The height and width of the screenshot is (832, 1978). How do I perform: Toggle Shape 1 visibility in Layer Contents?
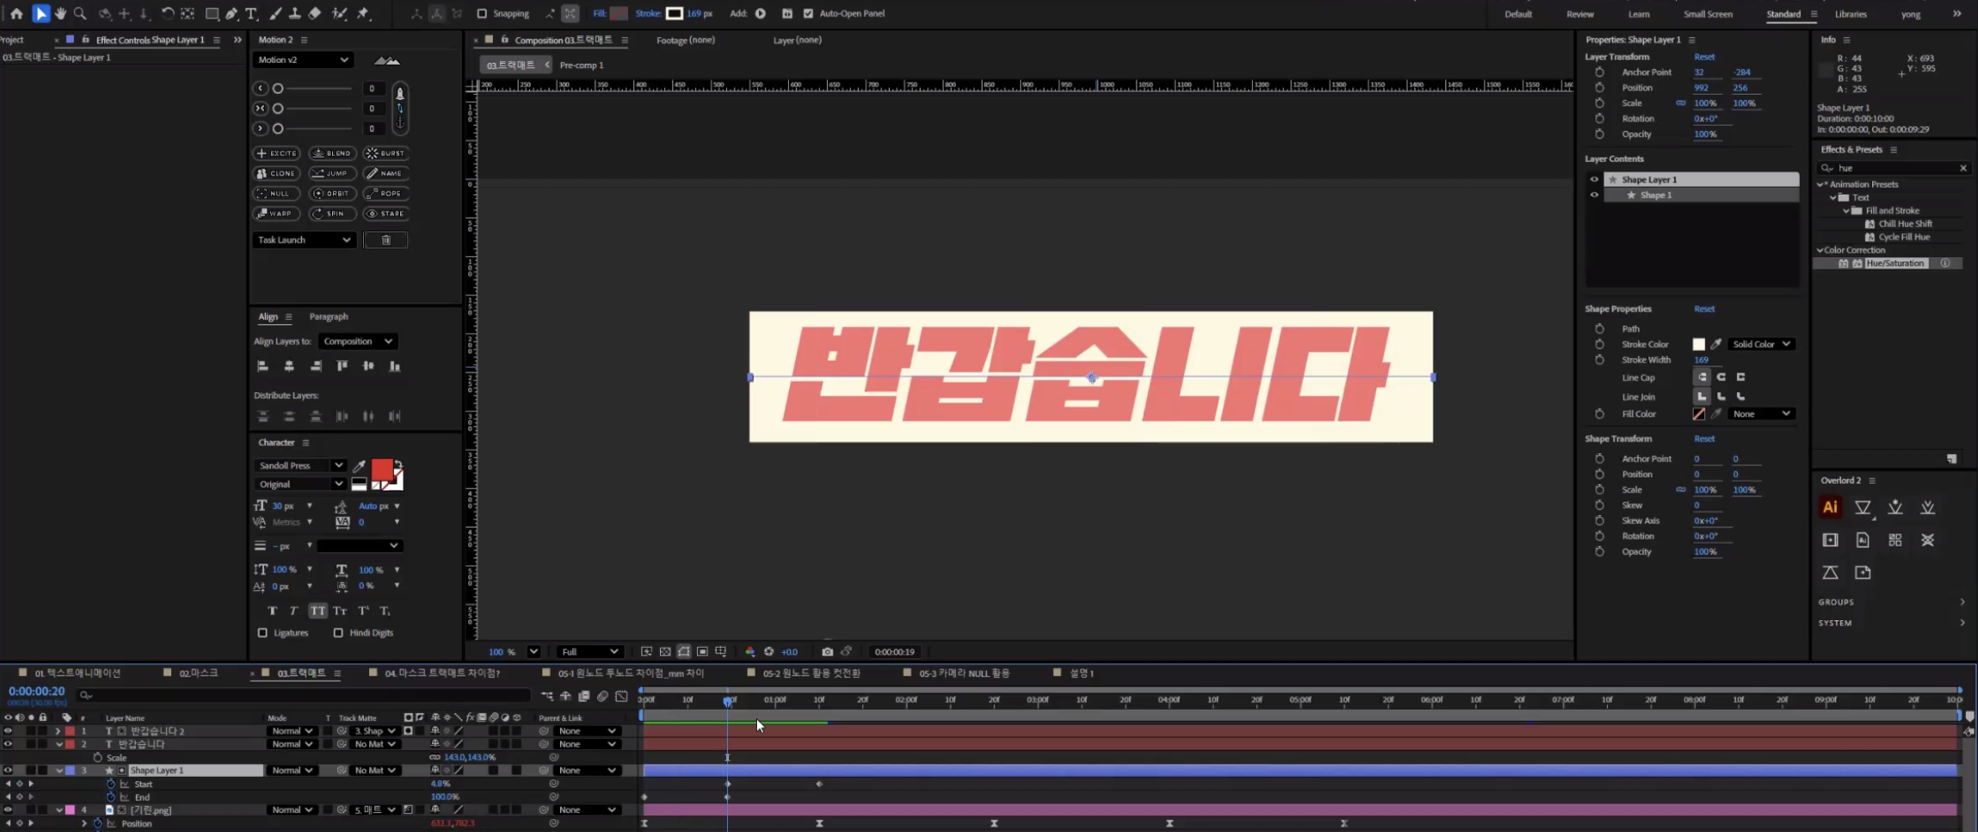click(x=1594, y=195)
